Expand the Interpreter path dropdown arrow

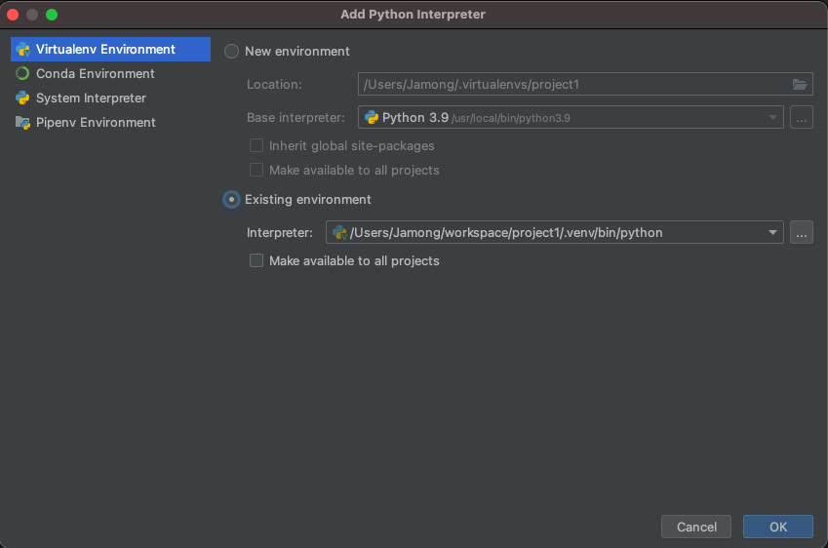click(772, 233)
